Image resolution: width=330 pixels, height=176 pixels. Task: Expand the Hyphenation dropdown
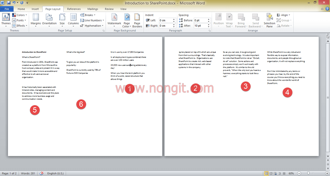point(92,25)
